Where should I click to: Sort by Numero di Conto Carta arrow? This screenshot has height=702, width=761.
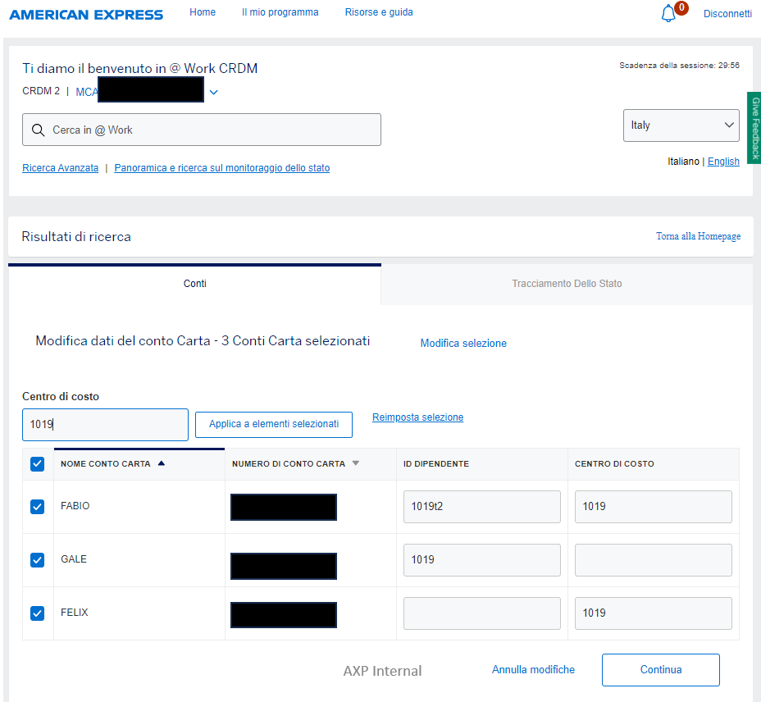355,463
